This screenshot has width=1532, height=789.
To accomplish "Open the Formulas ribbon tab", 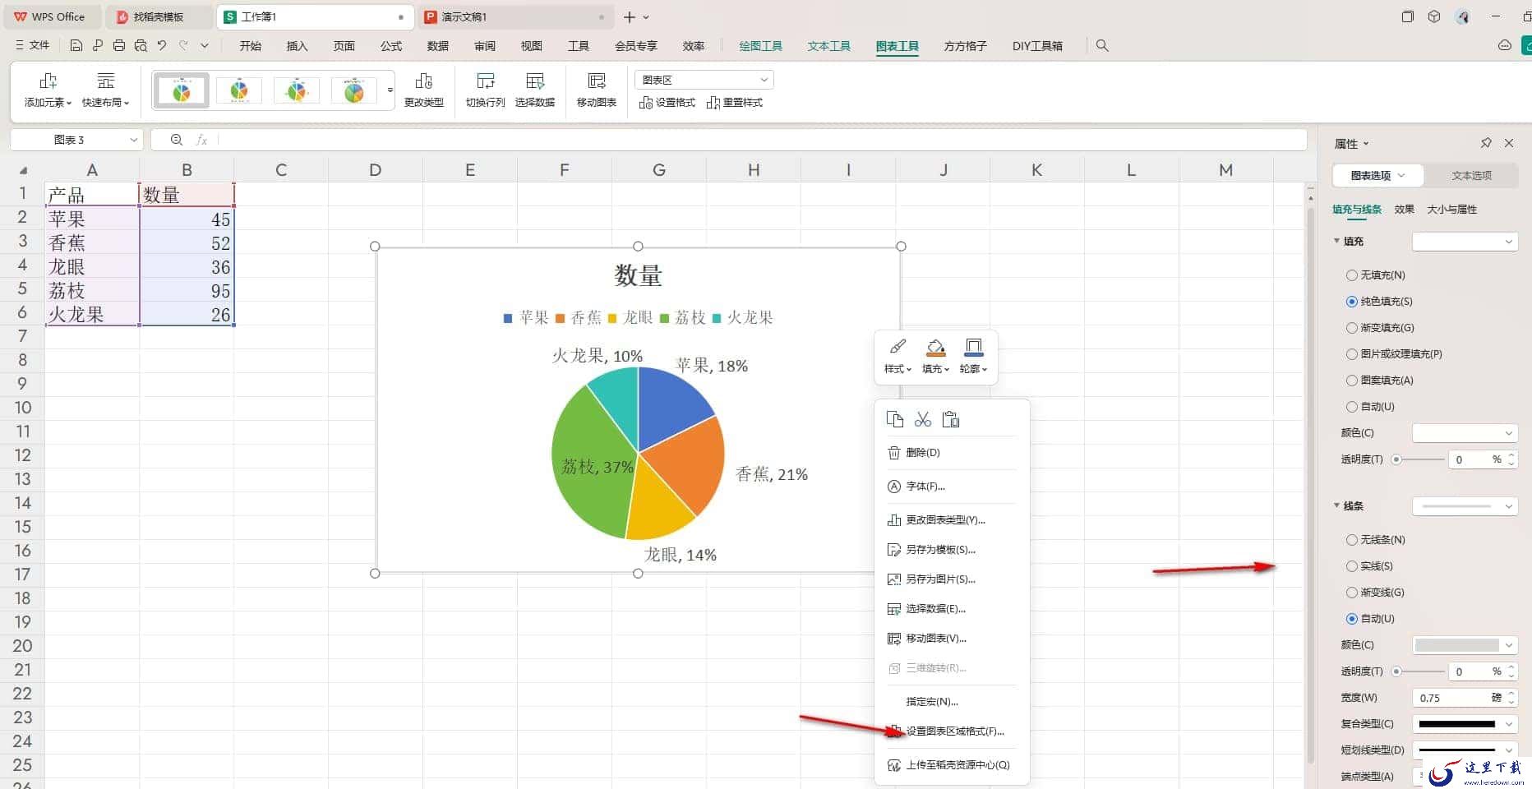I will click(391, 46).
